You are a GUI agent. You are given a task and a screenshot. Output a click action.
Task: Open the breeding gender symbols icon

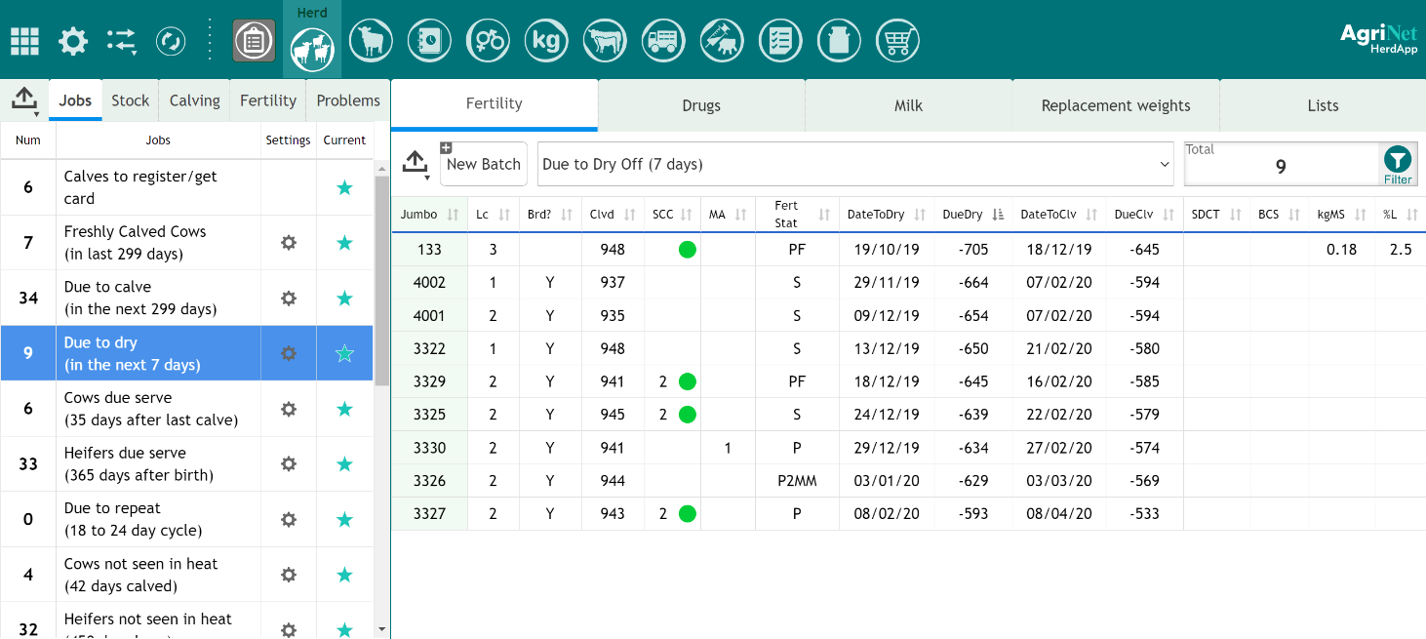coord(488,41)
